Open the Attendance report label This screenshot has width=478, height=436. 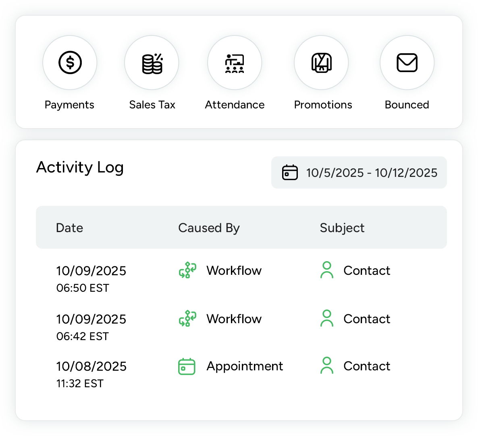click(235, 105)
